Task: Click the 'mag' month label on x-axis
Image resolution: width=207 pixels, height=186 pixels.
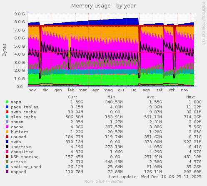Action: (108, 91)
